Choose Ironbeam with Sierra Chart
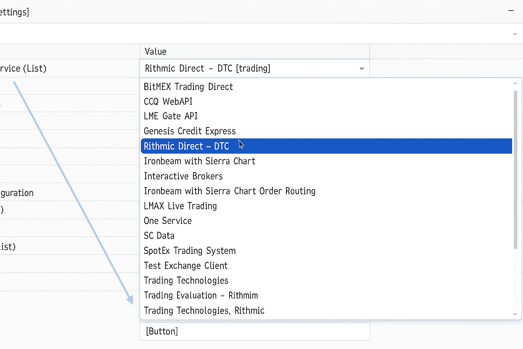The width and height of the screenshot is (523, 349). [x=326, y=161]
